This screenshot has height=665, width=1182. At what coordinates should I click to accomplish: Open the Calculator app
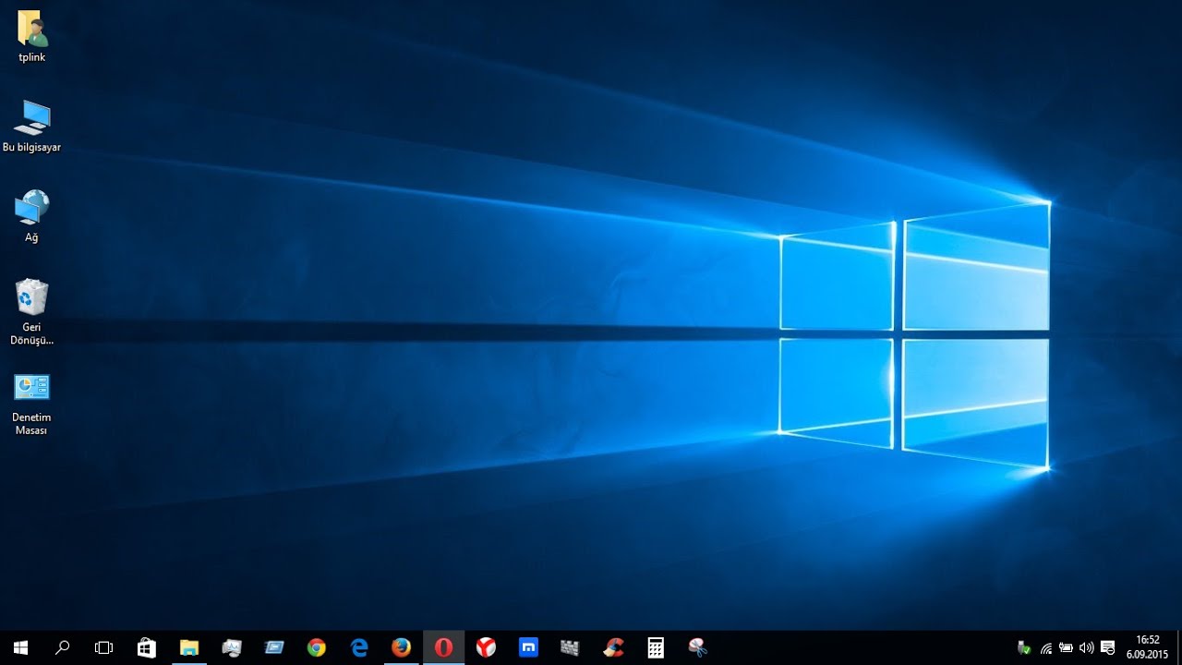click(x=656, y=647)
